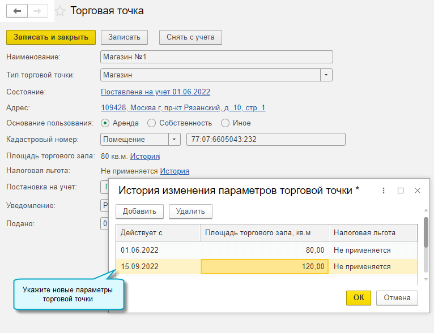The width and height of the screenshot is (434, 333).
Task: Confirm the dialog with OK
Action: coord(358,297)
